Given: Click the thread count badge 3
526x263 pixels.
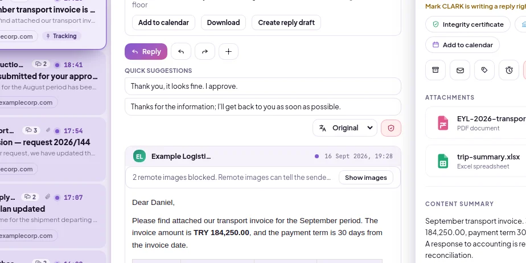Looking at the screenshot, I should 31,130.
